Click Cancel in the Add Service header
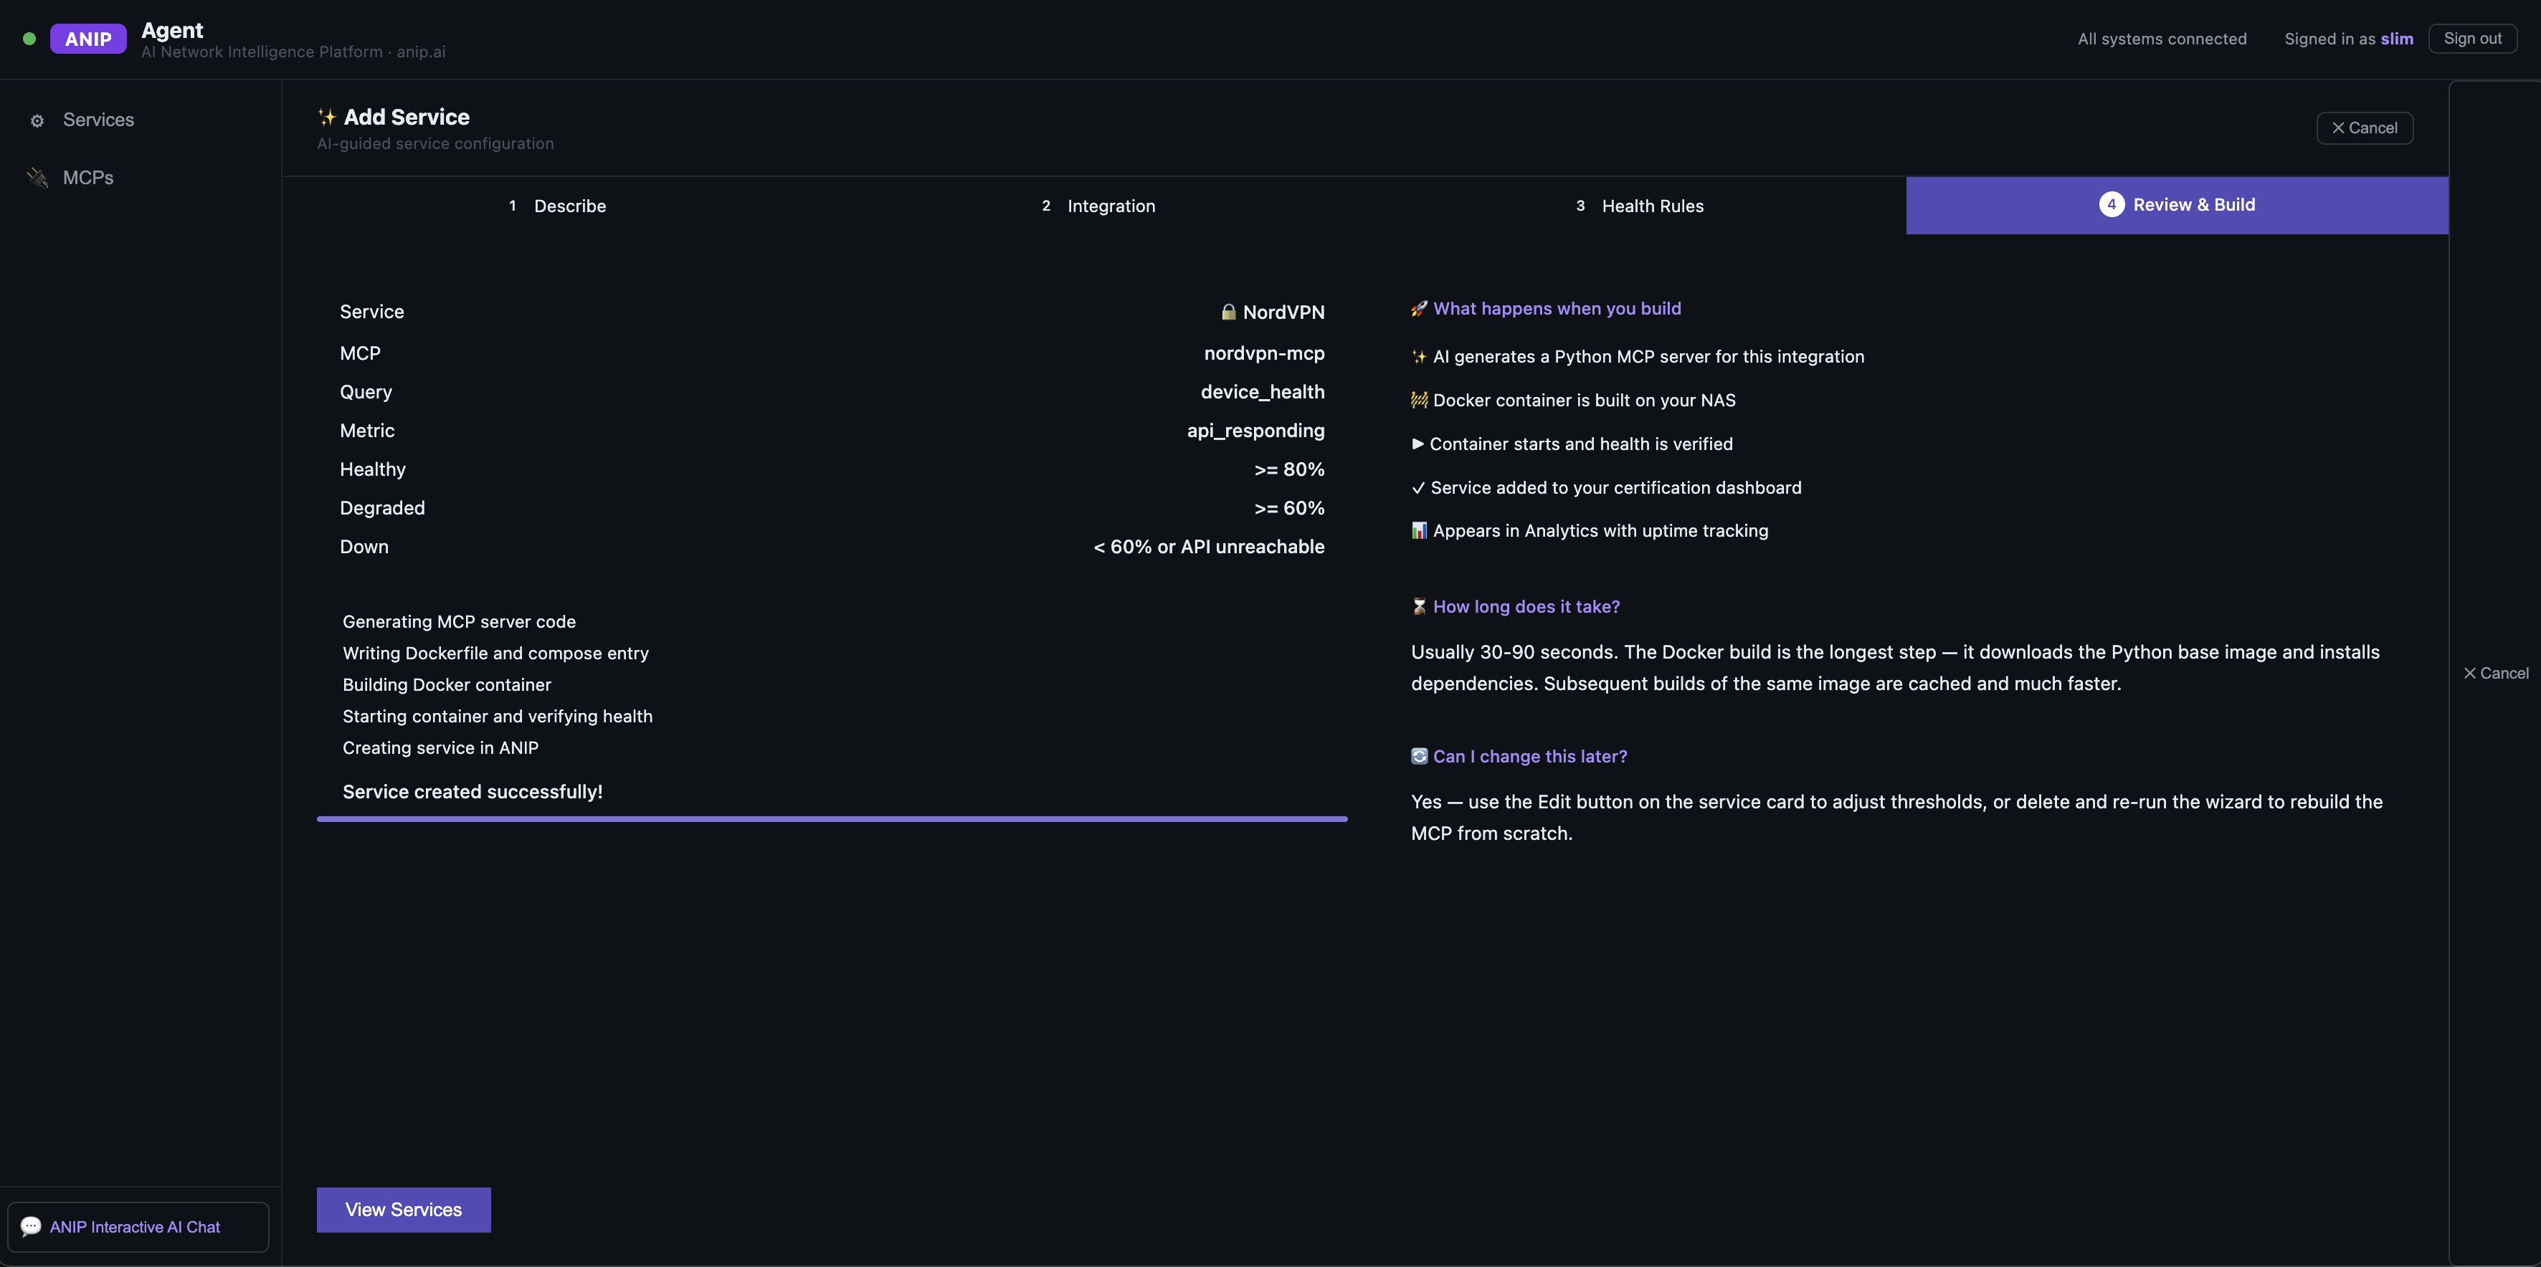 (x=2365, y=128)
